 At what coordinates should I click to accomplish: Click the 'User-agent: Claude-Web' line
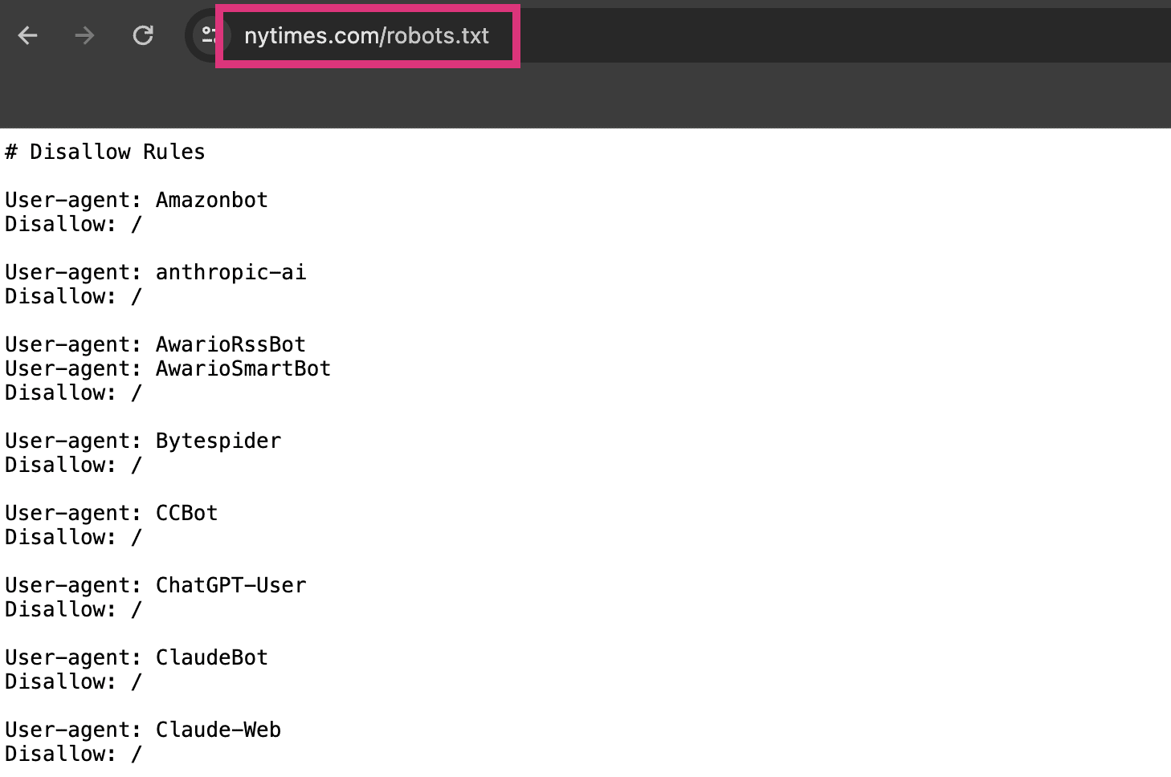(143, 730)
